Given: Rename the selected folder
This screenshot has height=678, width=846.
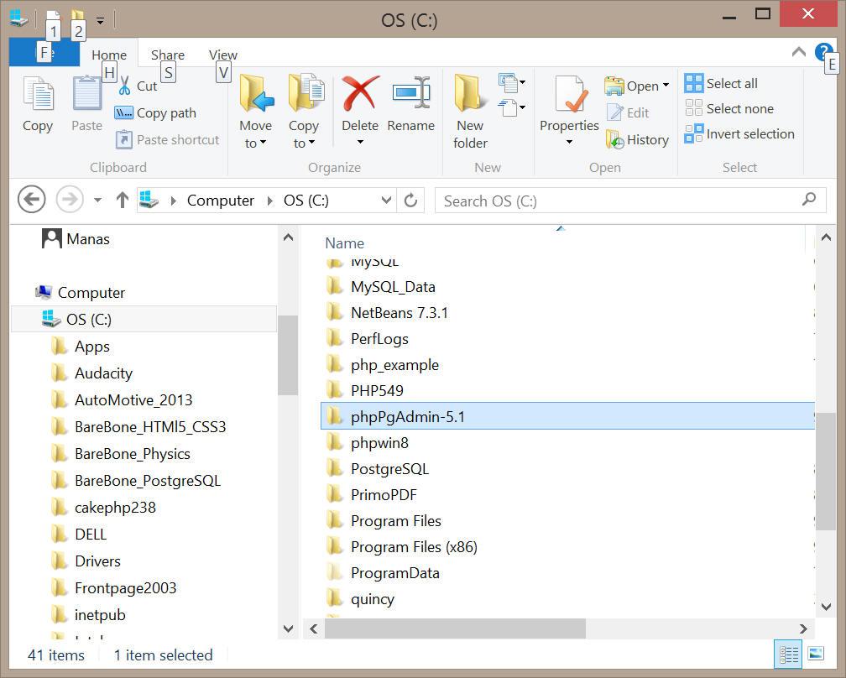Looking at the screenshot, I should pos(411,104).
